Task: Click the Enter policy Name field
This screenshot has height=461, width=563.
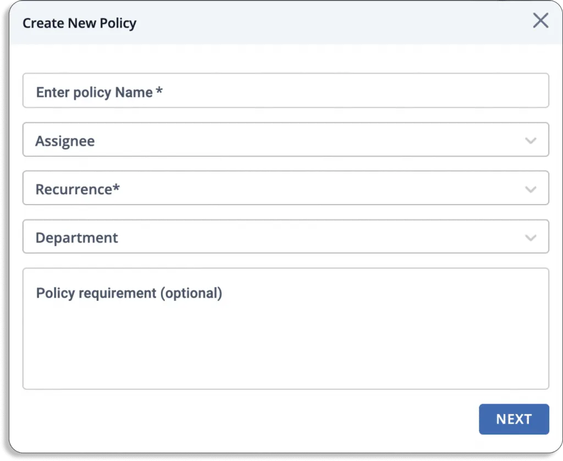Action: point(285,91)
